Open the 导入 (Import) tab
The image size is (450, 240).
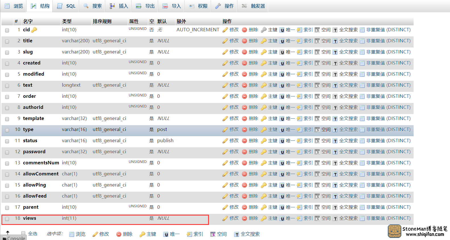(172, 6)
